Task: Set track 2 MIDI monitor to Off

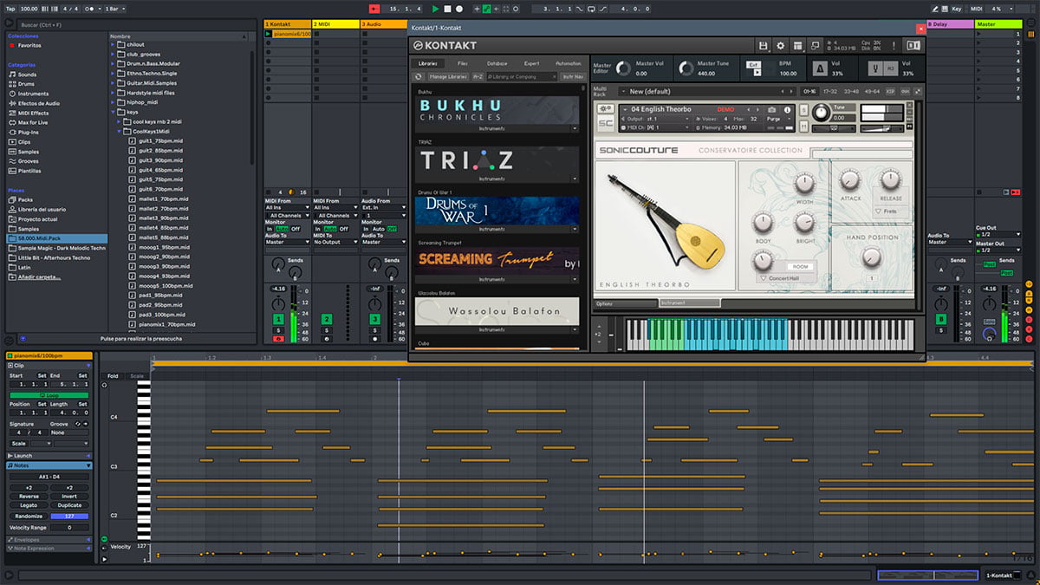Action: pyautogui.click(x=344, y=229)
